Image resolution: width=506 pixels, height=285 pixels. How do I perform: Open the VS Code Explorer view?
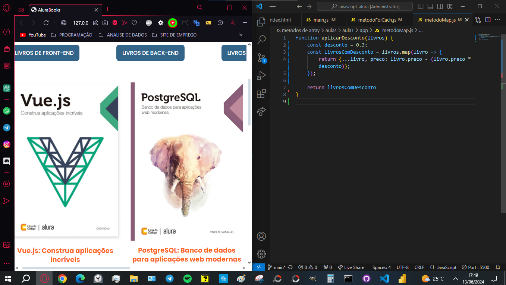[x=261, y=22]
